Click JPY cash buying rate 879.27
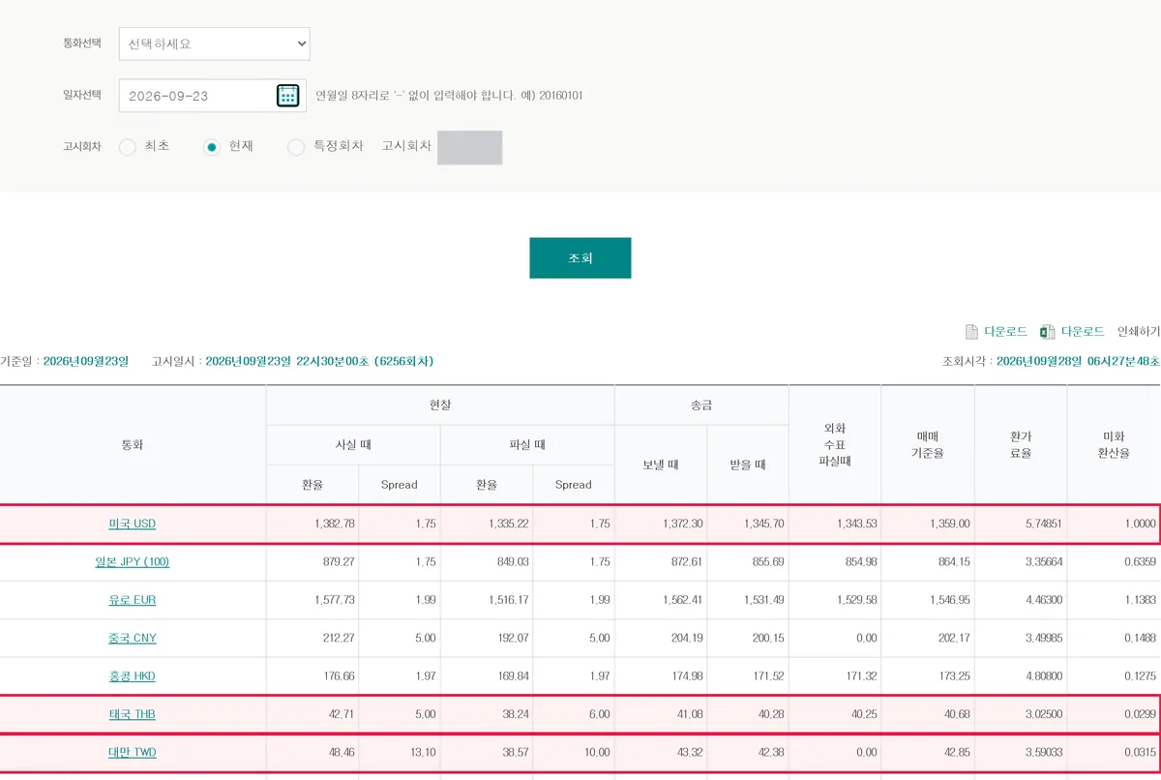Screen dimensions: 1161x780 [339, 562]
